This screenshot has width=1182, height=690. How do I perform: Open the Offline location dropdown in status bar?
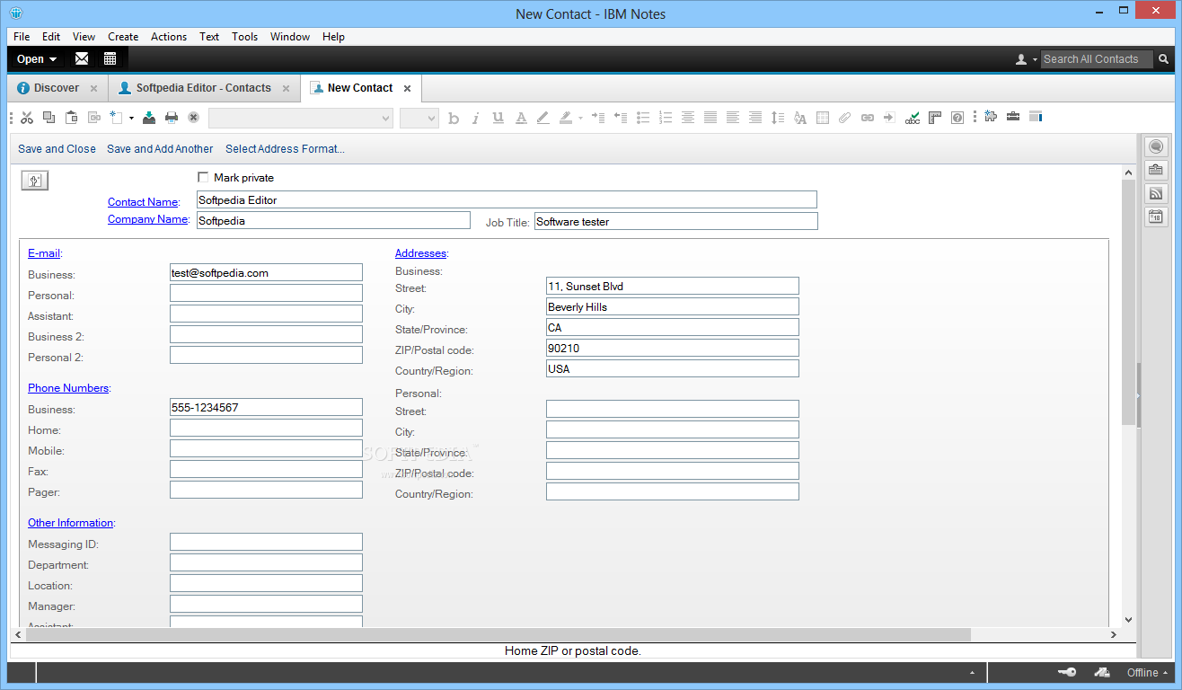[x=1149, y=673]
